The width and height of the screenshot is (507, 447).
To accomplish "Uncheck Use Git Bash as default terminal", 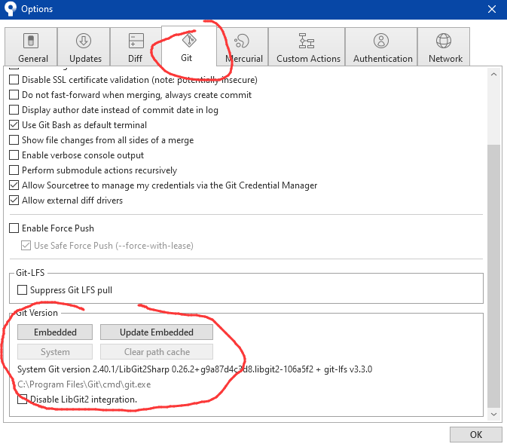I will pyautogui.click(x=14, y=125).
